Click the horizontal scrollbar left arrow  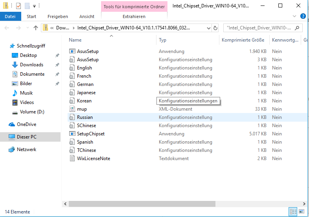point(65,204)
